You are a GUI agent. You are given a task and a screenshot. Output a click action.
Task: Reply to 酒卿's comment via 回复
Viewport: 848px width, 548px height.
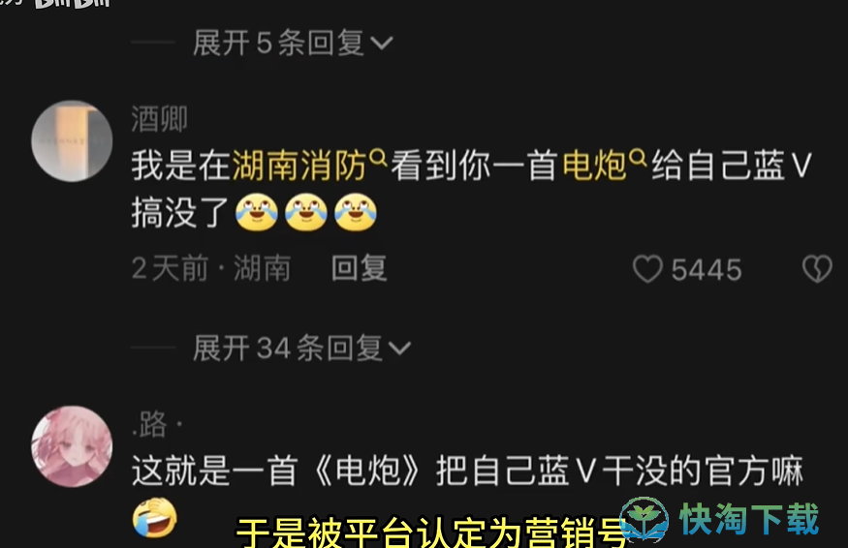pos(360,268)
